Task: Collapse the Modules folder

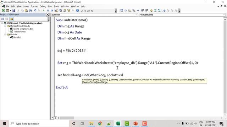Action: click(5, 35)
